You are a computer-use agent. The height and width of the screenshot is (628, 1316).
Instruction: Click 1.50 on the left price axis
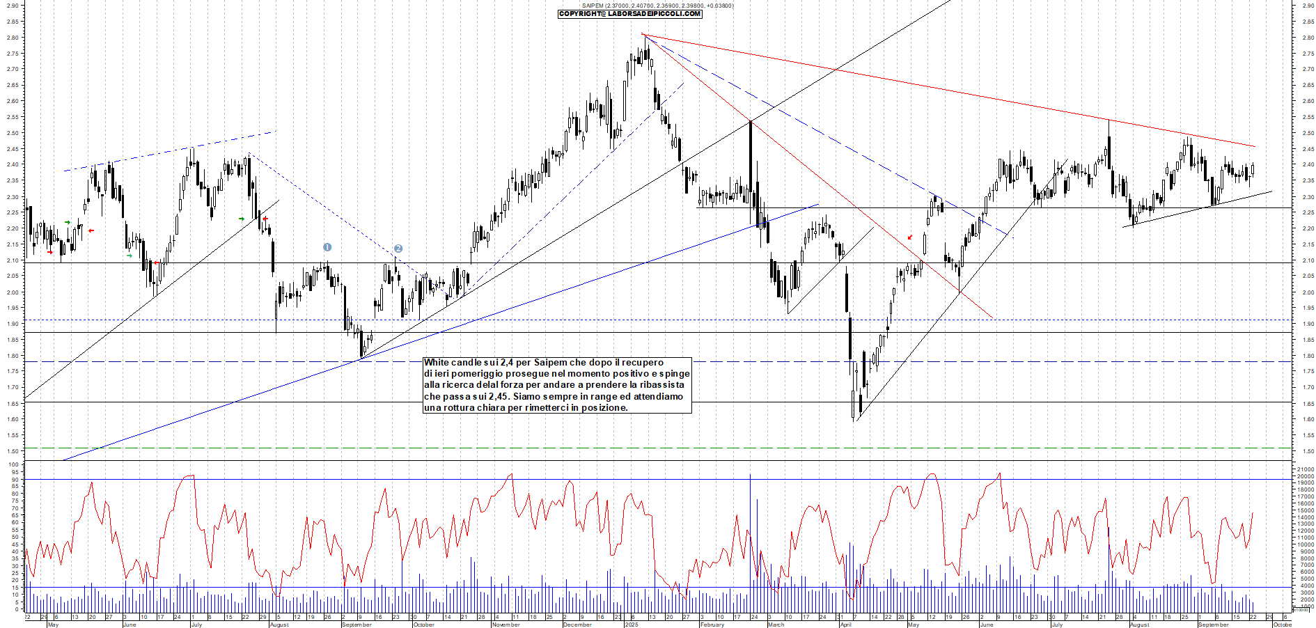tap(13, 451)
